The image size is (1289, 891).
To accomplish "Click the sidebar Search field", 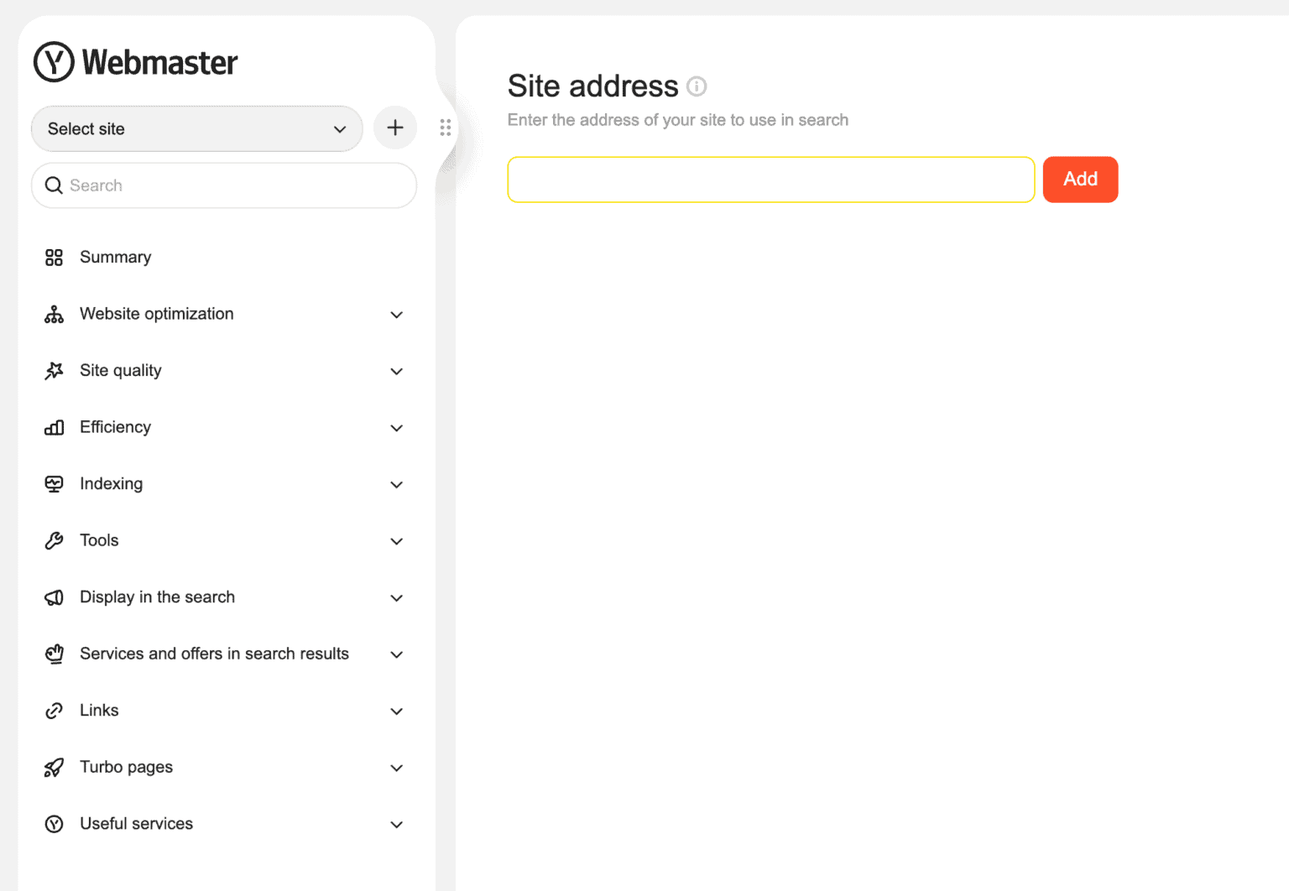I will (x=224, y=185).
